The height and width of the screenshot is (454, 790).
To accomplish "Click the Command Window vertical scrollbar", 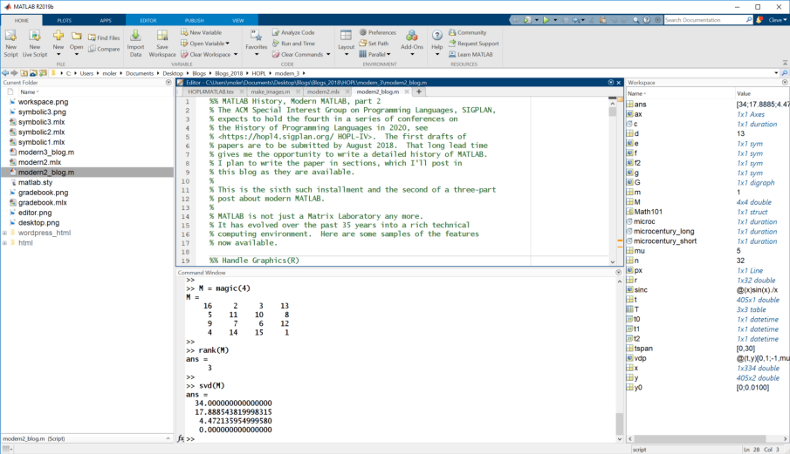I will (x=619, y=424).
